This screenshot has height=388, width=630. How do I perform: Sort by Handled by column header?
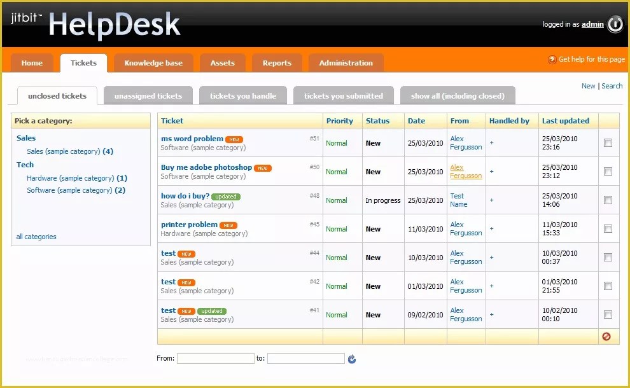click(x=509, y=121)
